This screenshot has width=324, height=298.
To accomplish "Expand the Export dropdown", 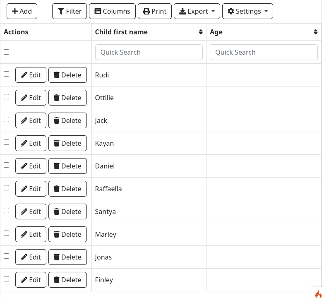I will (x=197, y=11).
